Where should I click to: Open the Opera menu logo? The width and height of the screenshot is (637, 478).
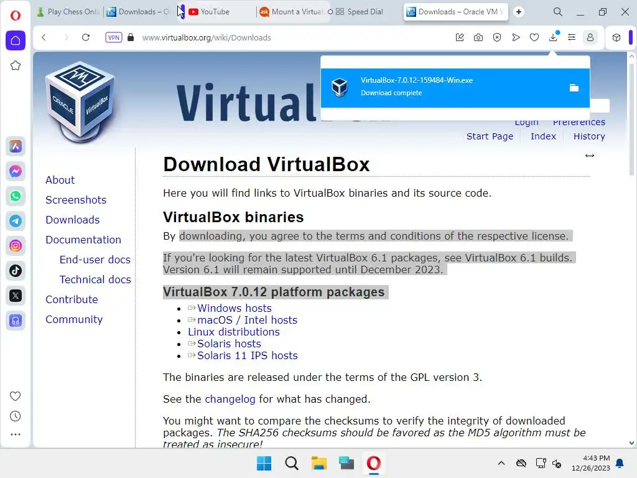(16, 16)
